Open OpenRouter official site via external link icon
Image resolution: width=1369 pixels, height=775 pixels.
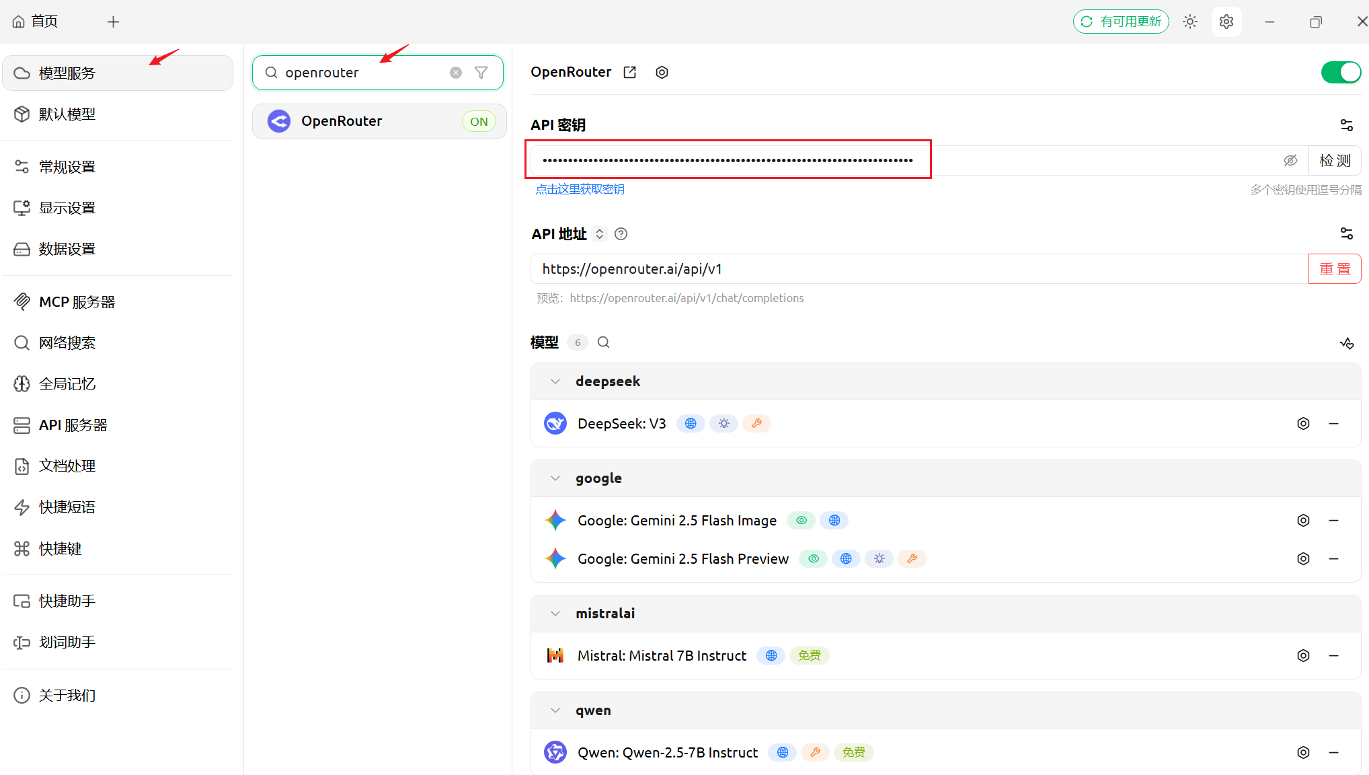[x=629, y=73]
